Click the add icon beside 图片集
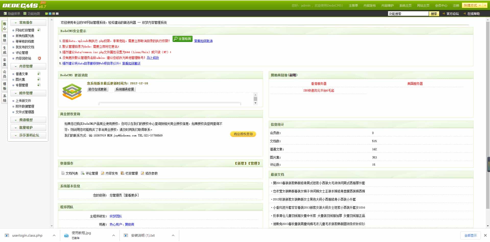 (39, 79)
